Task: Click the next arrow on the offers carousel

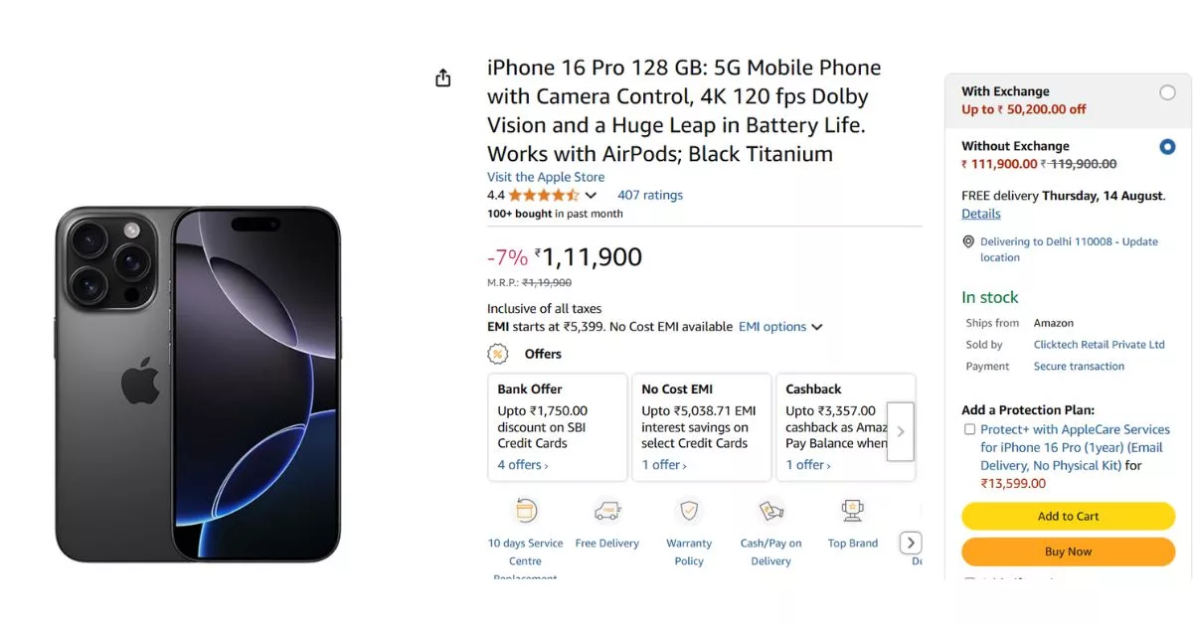Action: 901,431
